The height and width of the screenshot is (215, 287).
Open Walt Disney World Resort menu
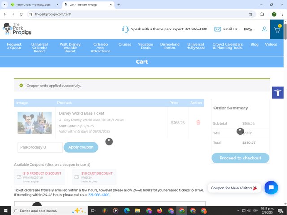pyautogui.click(x=70, y=48)
